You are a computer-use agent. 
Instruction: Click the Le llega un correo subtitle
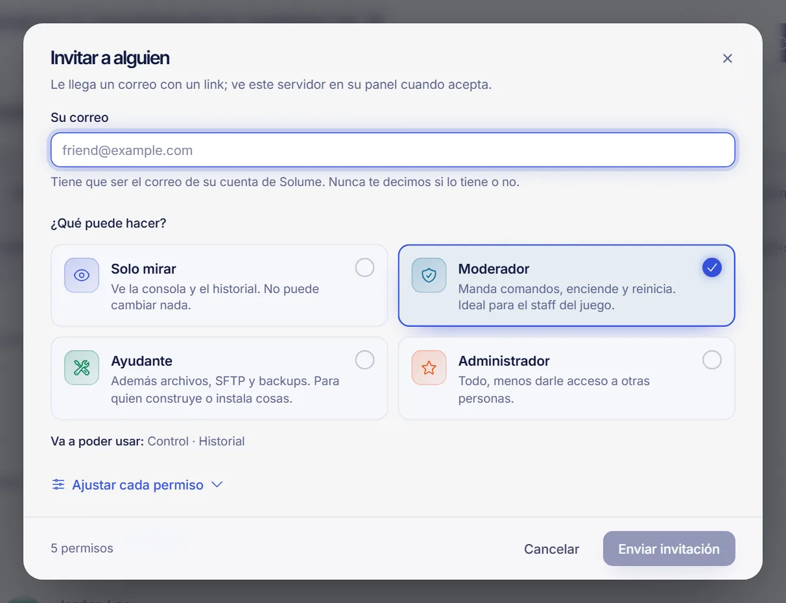point(271,85)
